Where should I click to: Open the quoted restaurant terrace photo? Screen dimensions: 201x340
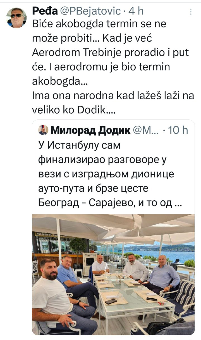[113, 275]
